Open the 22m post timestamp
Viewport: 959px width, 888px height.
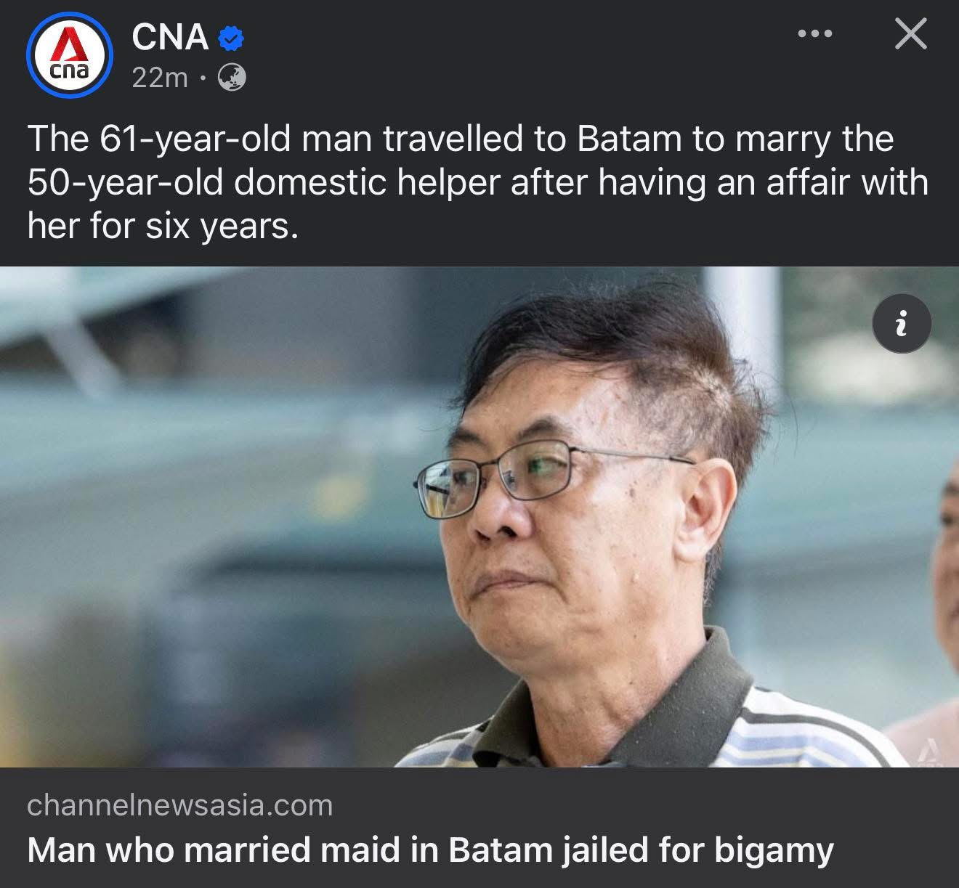(x=160, y=78)
